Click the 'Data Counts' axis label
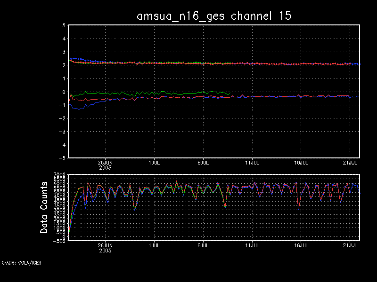 (x=44, y=207)
